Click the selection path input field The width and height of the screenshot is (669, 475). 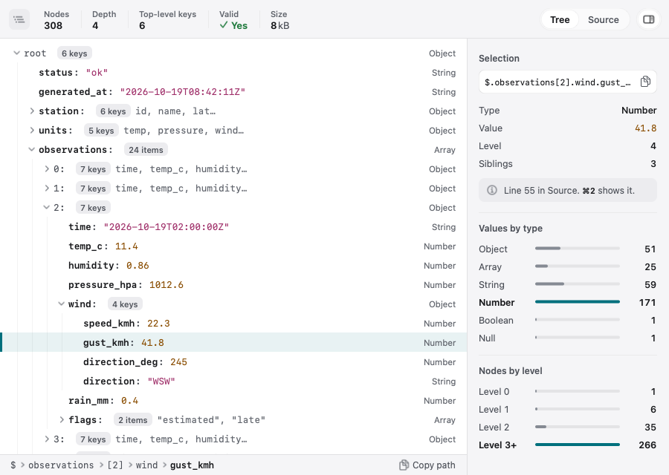(x=567, y=82)
